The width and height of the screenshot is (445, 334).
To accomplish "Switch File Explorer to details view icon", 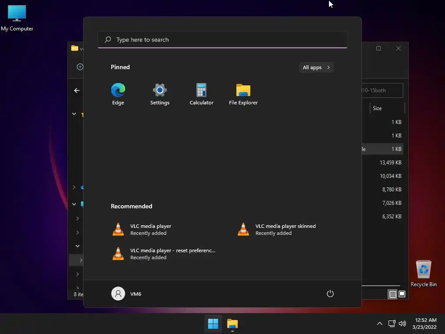I will [x=392, y=294].
